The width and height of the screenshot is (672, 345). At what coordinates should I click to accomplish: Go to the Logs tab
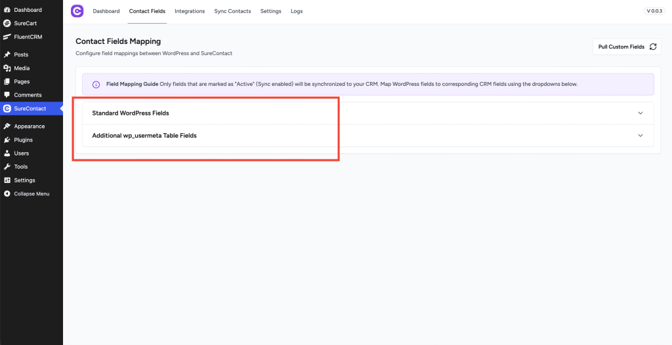coord(297,11)
